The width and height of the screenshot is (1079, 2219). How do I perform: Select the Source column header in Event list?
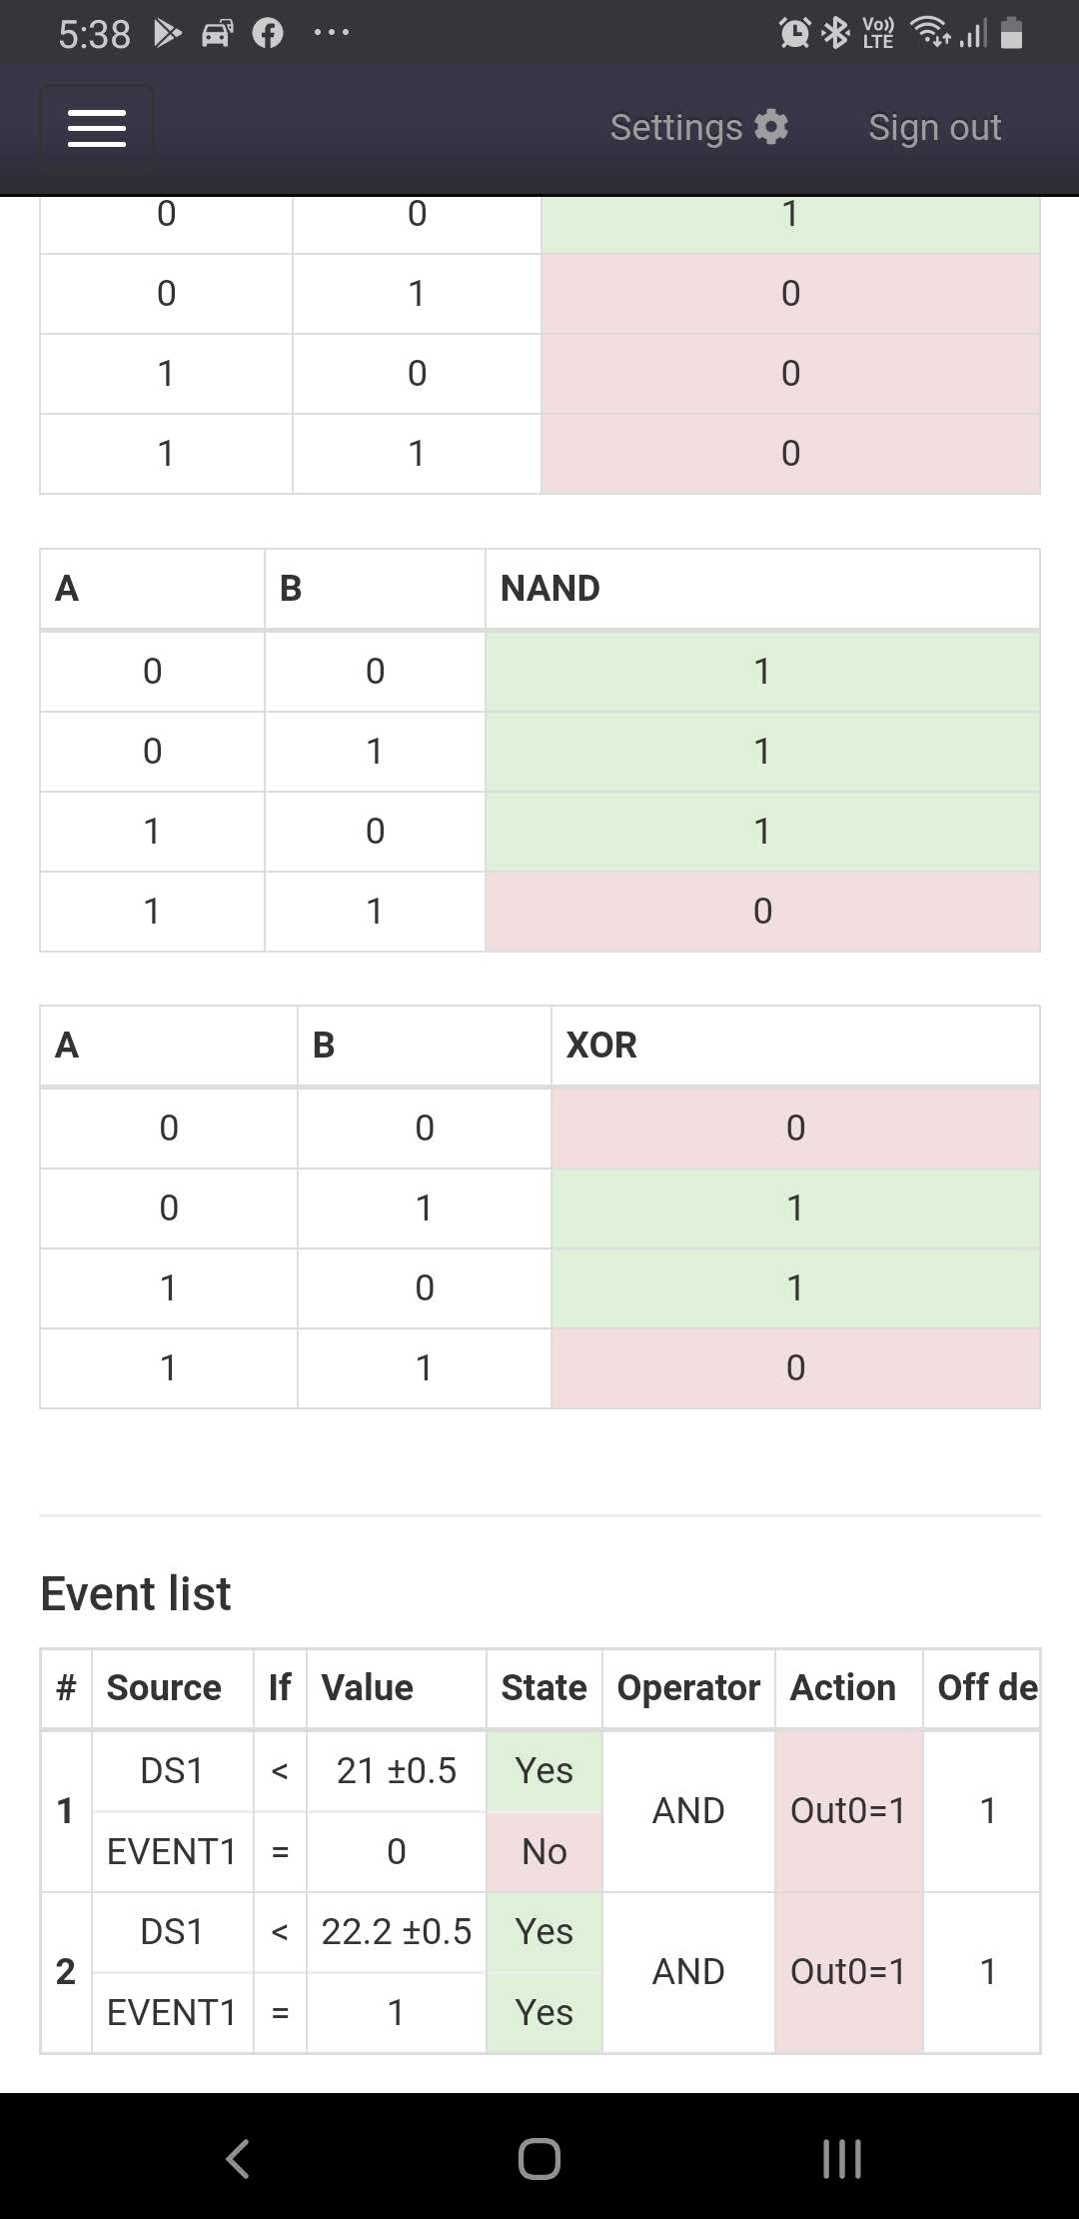[164, 1688]
